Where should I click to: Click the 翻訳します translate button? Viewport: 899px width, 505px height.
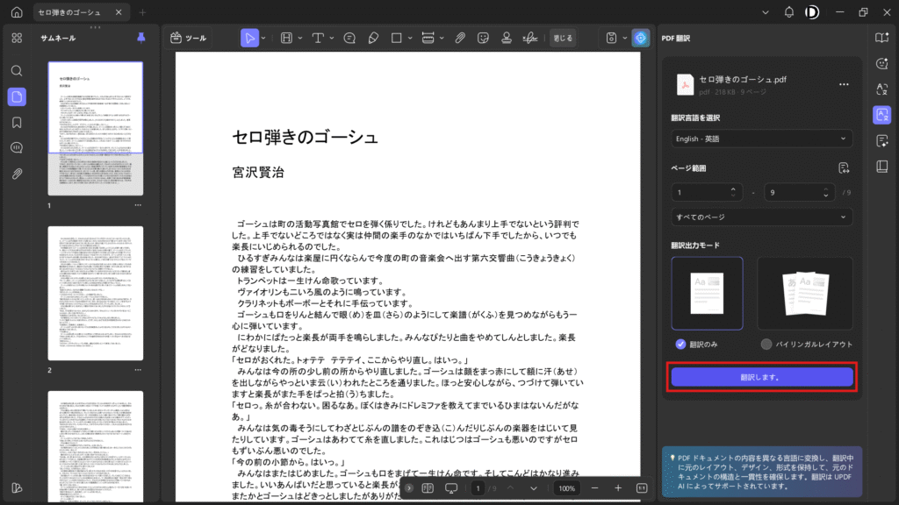tap(761, 377)
